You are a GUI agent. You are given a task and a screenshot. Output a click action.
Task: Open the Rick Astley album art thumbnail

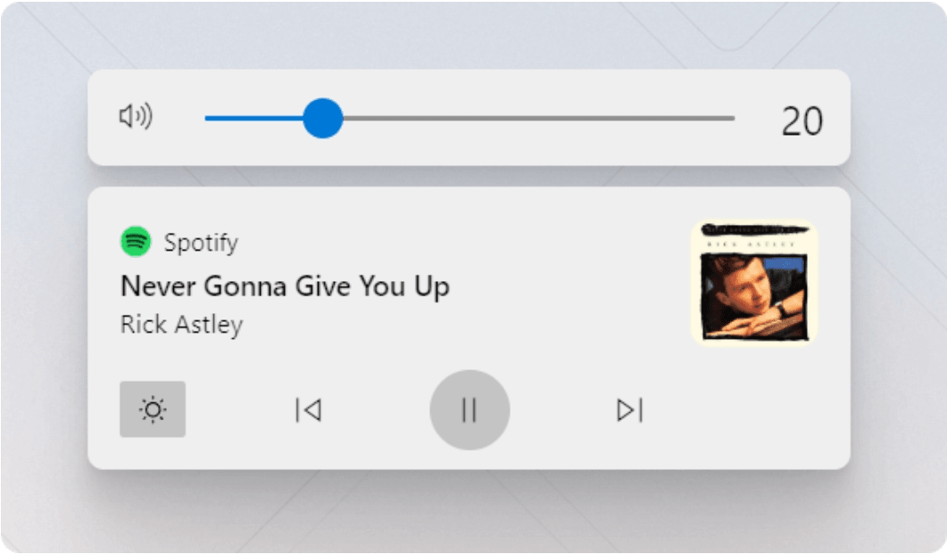click(x=753, y=283)
